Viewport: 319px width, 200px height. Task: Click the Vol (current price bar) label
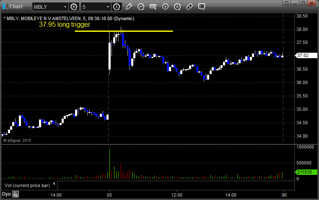[x=27, y=185]
